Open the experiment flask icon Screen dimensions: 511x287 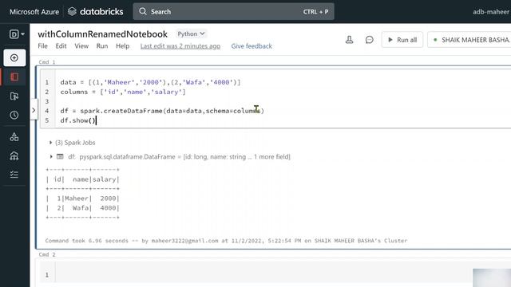coord(350,40)
